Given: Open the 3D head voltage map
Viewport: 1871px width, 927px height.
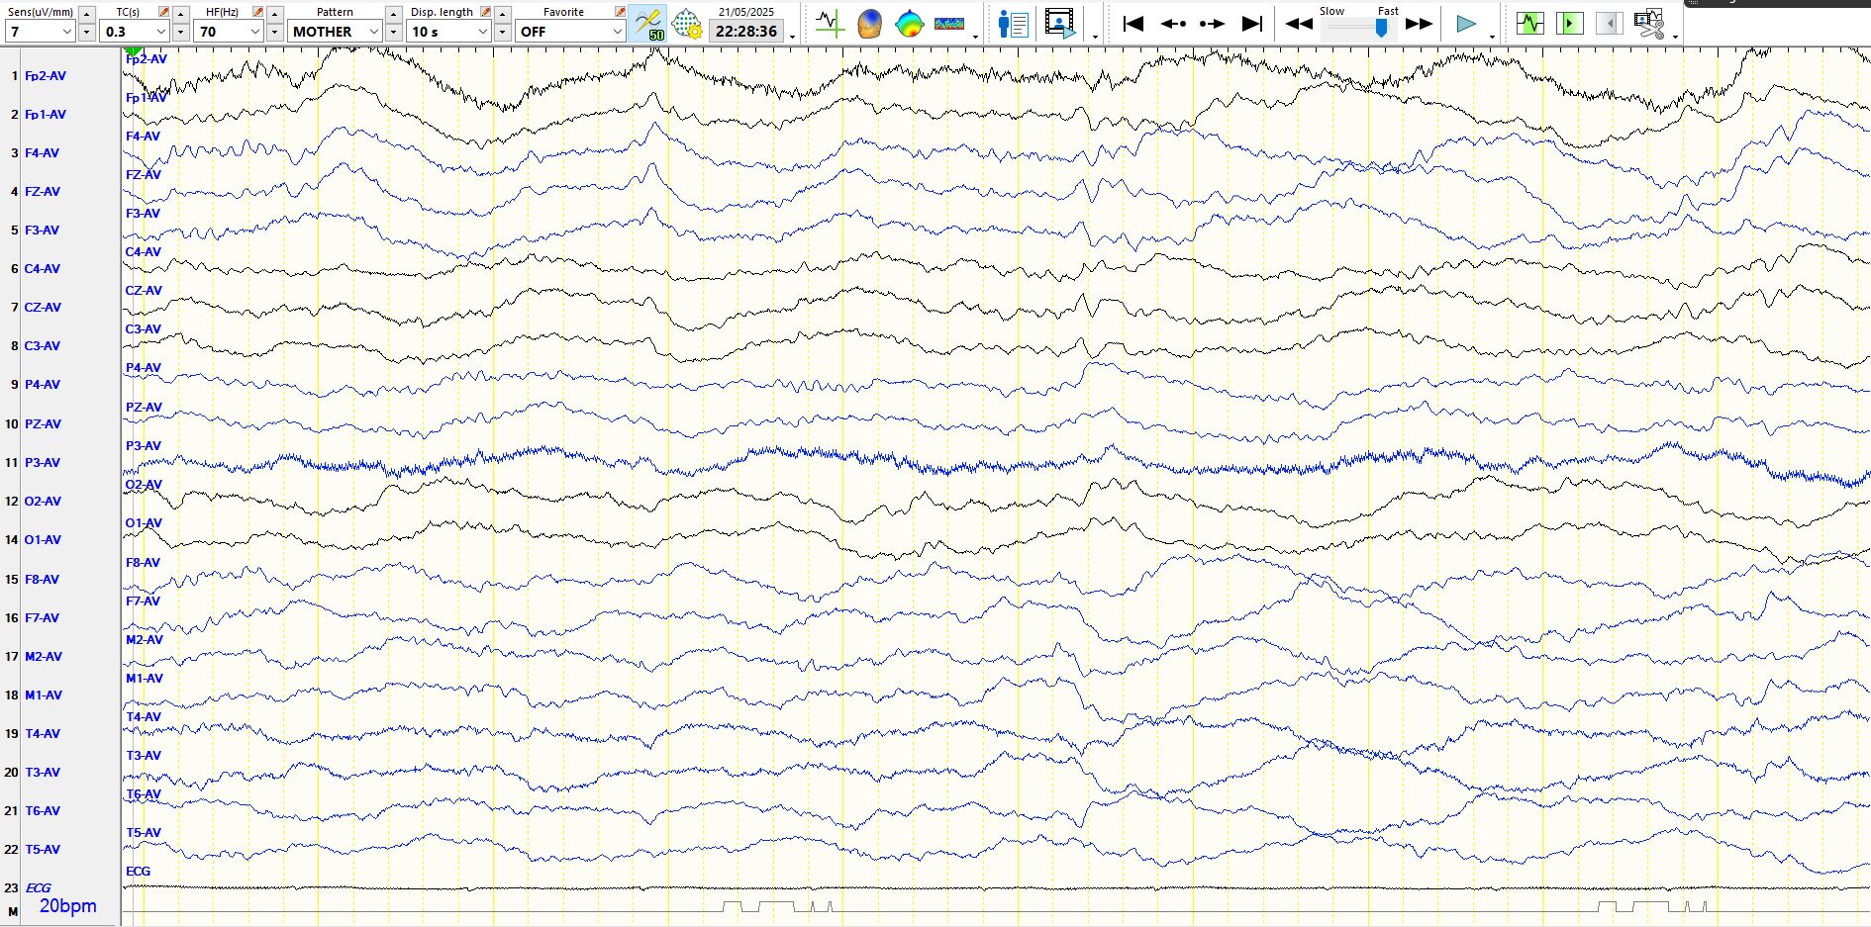Looking at the screenshot, I should (x=869, y=24).
